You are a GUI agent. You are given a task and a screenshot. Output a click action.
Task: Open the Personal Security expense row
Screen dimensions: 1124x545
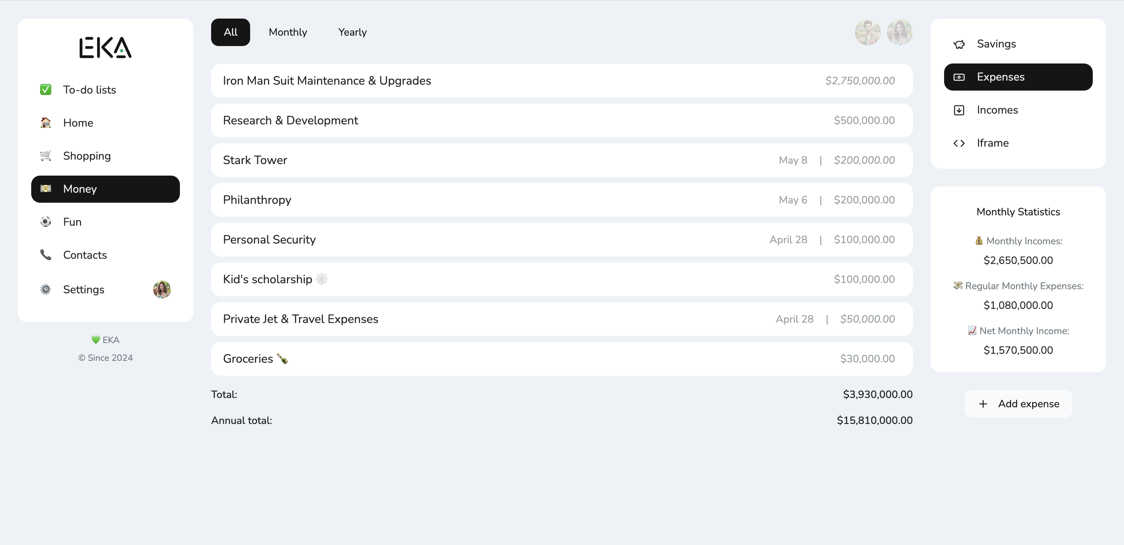coord(562,239)
